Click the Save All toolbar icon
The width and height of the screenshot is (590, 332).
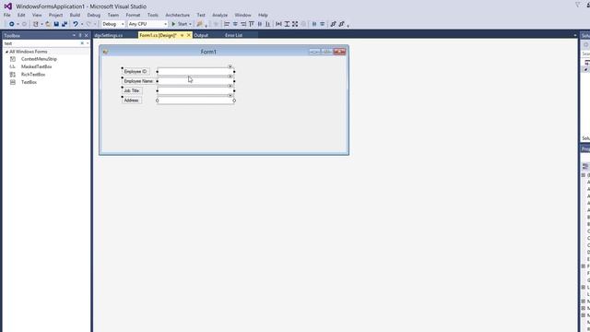pos(65,24)
